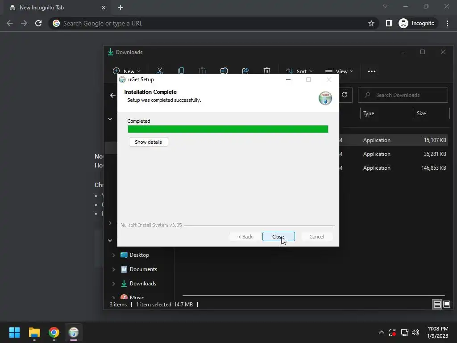Click the Share icon in Explorer toolbar

click(x=245, y=71)
